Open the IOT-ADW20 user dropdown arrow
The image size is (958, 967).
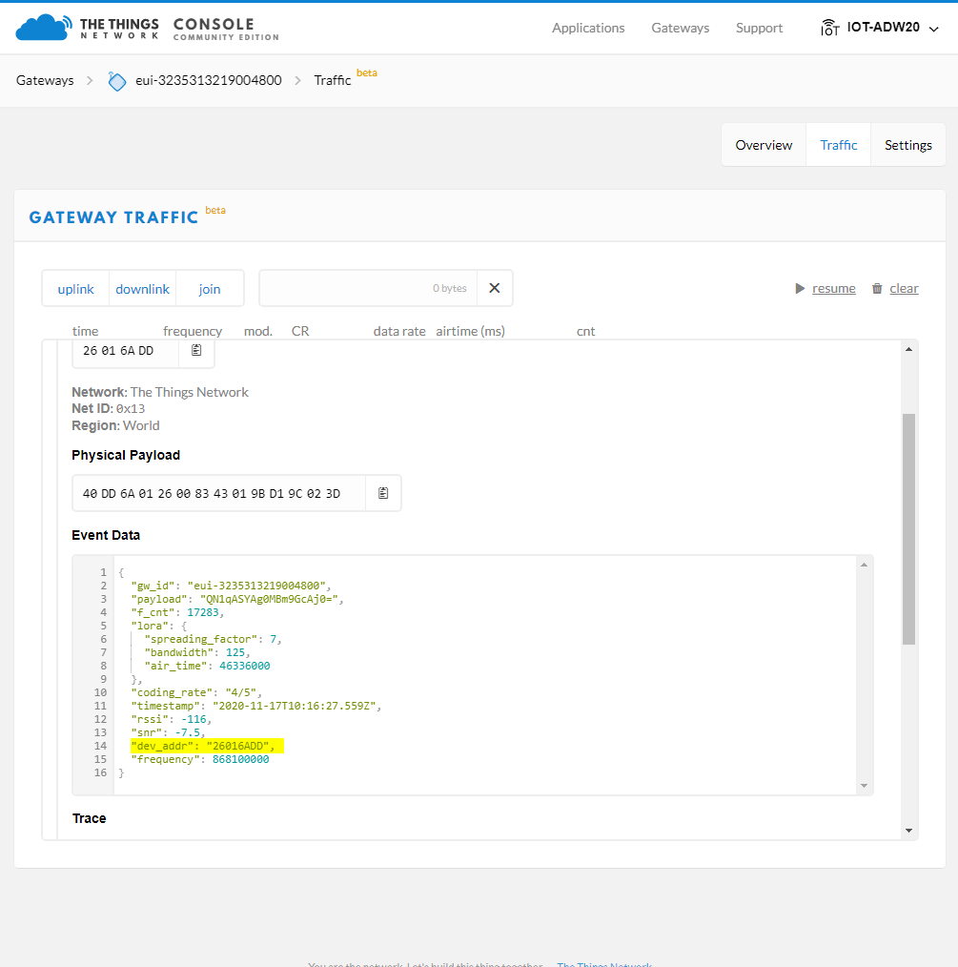click(934, 29)
